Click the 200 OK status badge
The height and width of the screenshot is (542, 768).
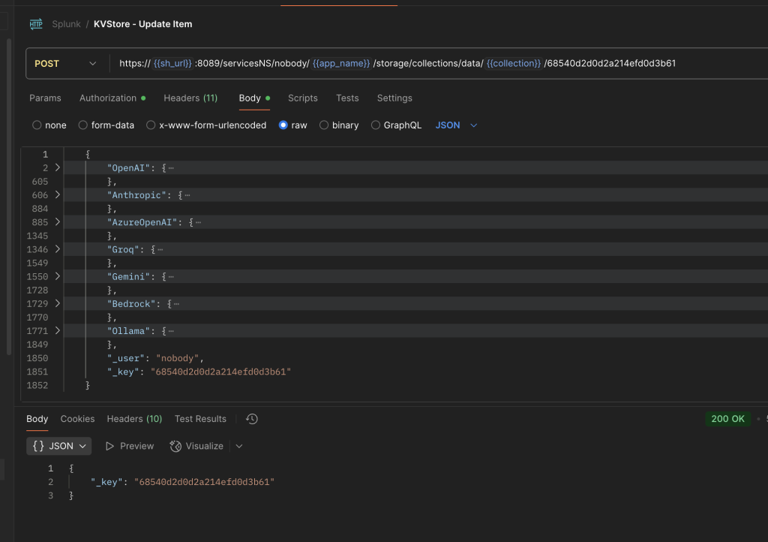727,419
